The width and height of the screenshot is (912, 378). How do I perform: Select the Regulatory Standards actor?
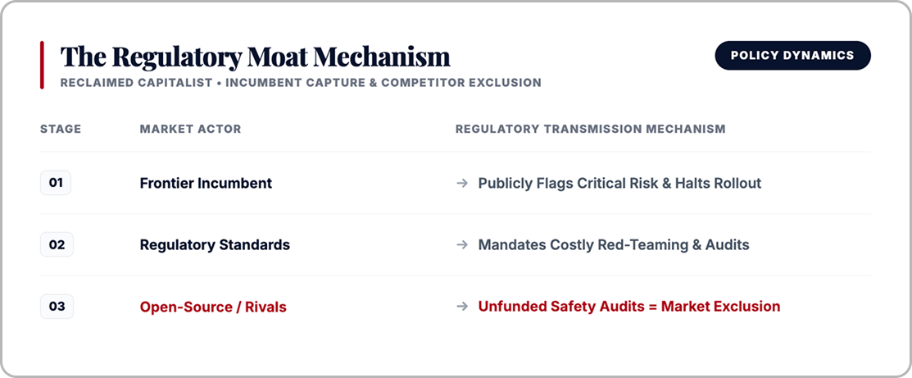click(215, 245)
